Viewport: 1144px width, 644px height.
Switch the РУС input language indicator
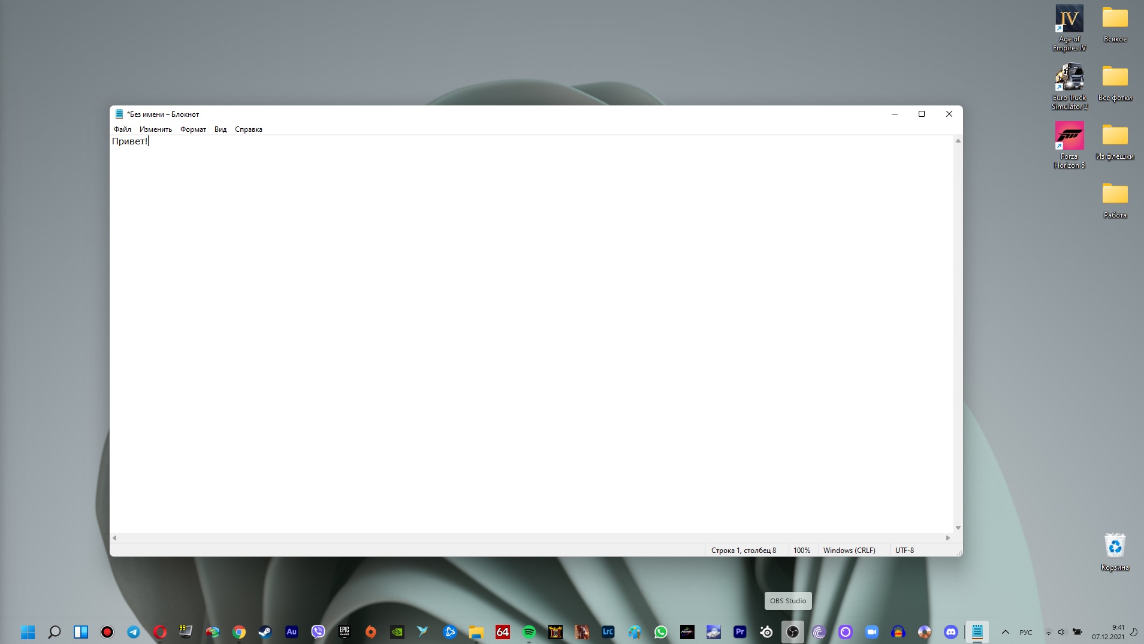coord(1026,633)
